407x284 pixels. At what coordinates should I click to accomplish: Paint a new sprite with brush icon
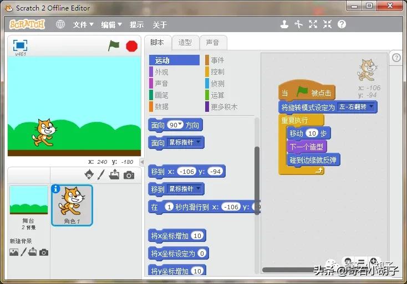[101, 174]
